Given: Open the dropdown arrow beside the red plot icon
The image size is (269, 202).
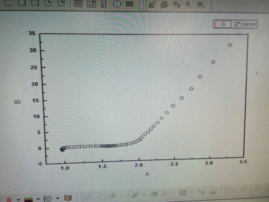Looking at the screenshot, I should click(x=18, y=200).
